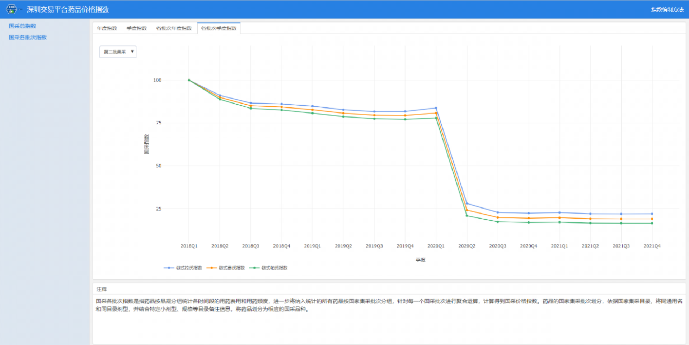
Task: Toggle the orange 链式费氏指数 legend series
Action: (226, 268)
